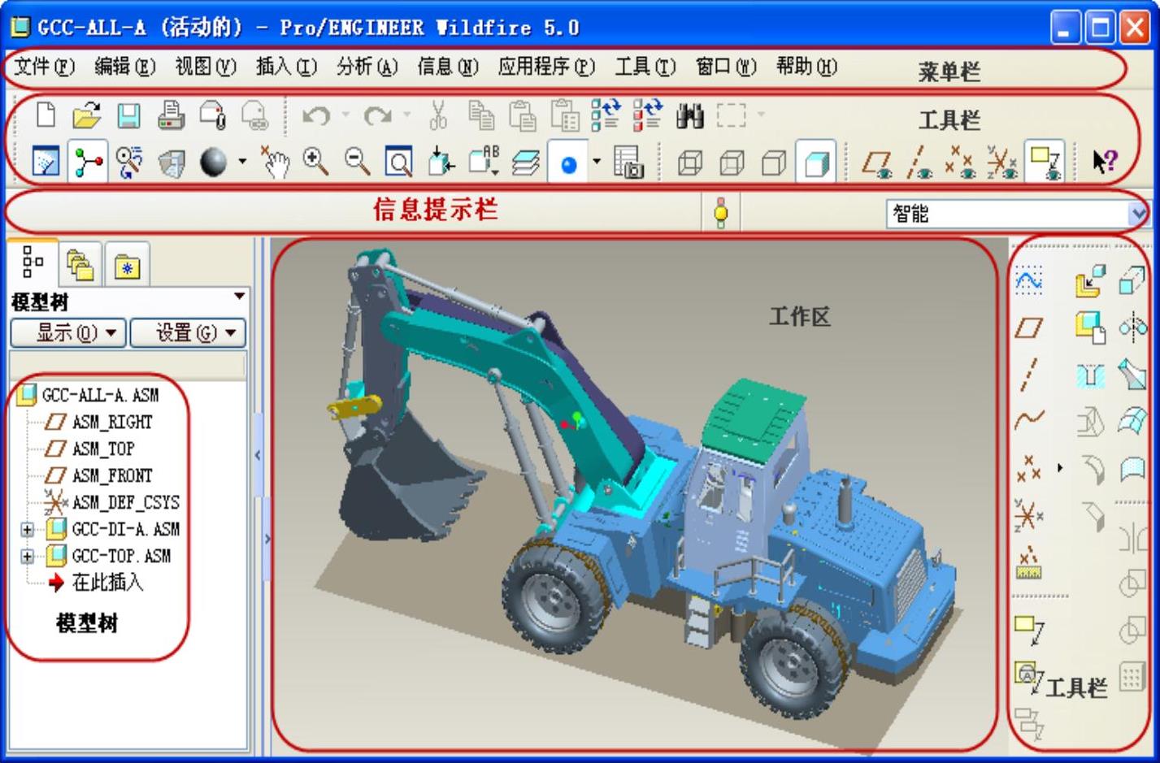The height and width of the screenshot is (763, 1160).
Task: Open the 分析 menu
Action: click(367, 67)
